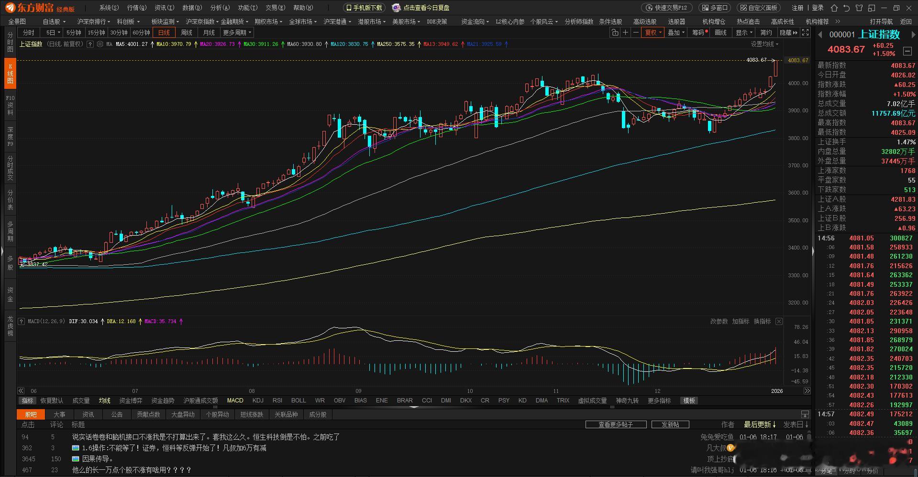The image size is (918, 477).
Task: Open the 5日 period dropdown
Action: click(x=52, y=33)
